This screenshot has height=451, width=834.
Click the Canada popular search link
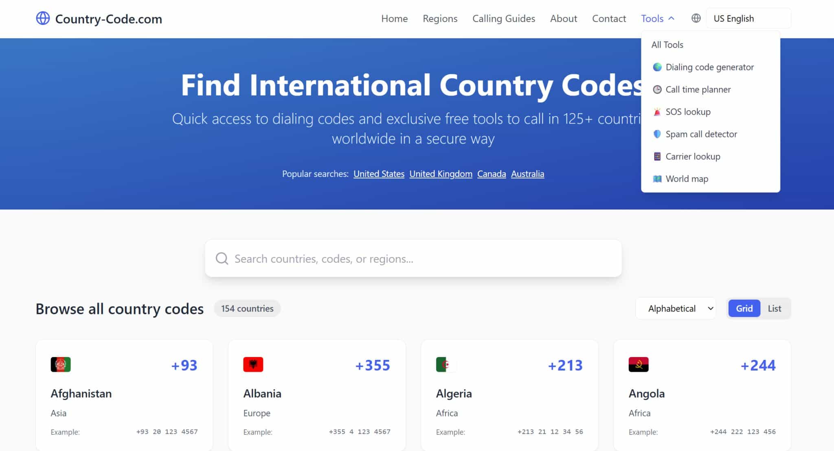[x=492, y=174]
